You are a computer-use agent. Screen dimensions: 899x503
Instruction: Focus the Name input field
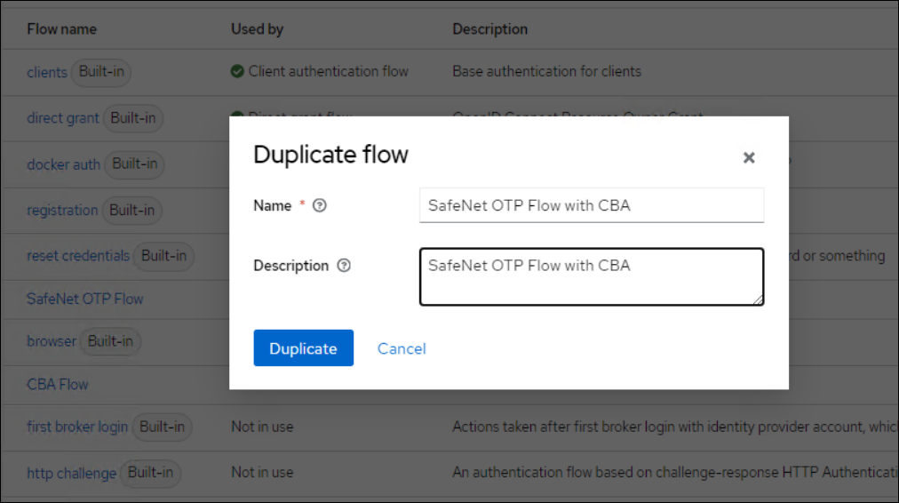coord(591,205)
